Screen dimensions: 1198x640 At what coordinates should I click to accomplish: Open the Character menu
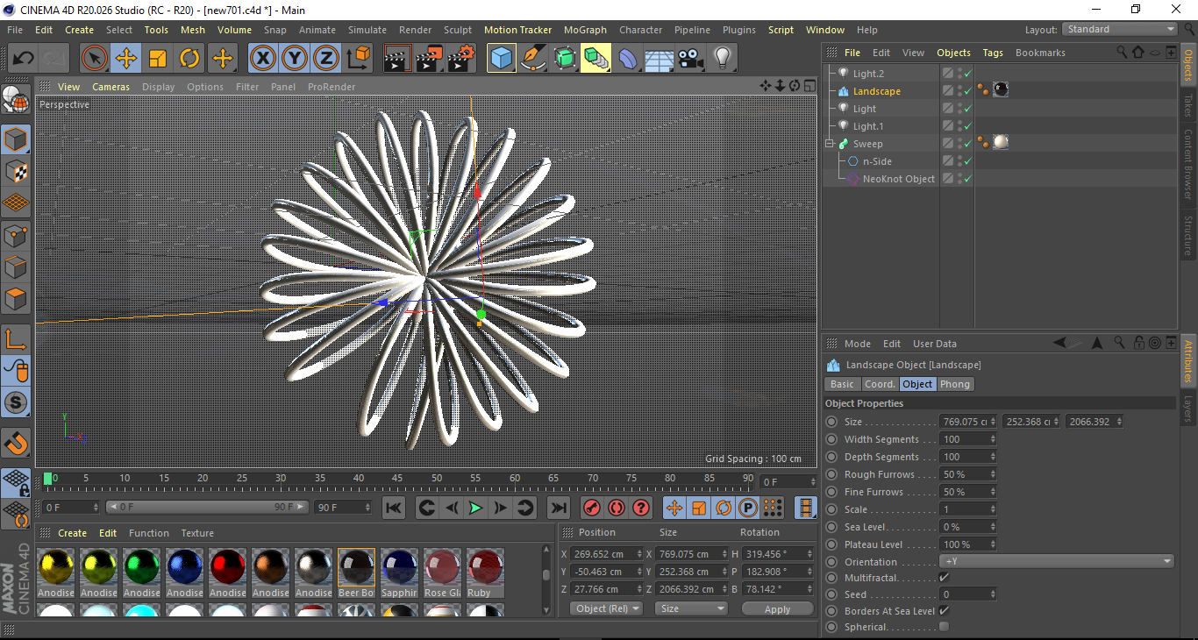(x=640, y=30)
